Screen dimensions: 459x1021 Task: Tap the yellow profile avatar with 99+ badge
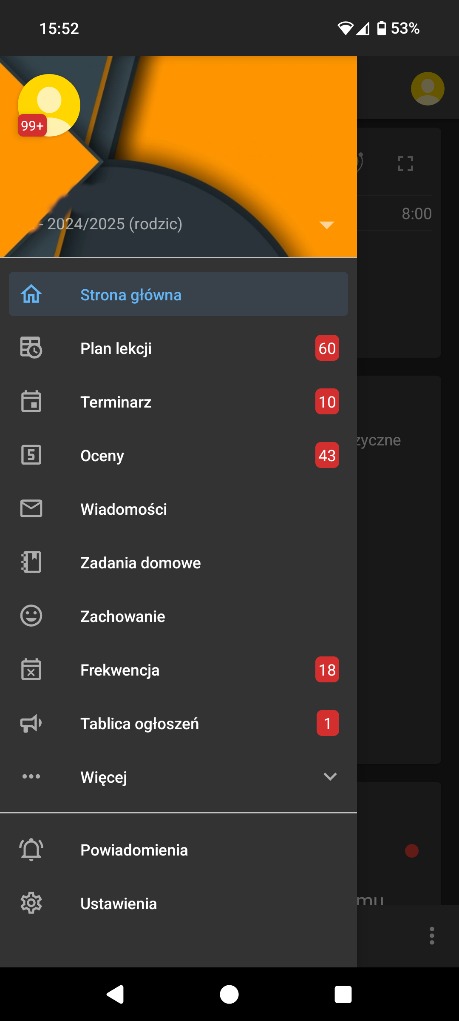click(49, 106)
